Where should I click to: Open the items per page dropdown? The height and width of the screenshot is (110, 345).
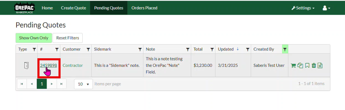pyautogui.click(x=83, y=84)
